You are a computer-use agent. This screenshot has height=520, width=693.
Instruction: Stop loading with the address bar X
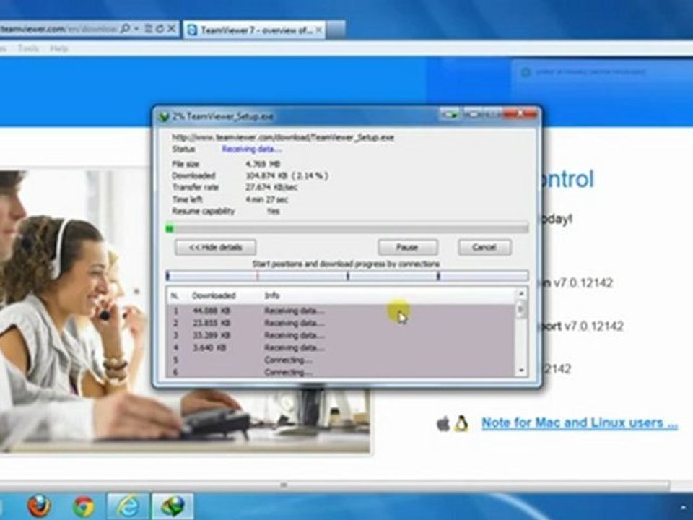click(172, 29)
